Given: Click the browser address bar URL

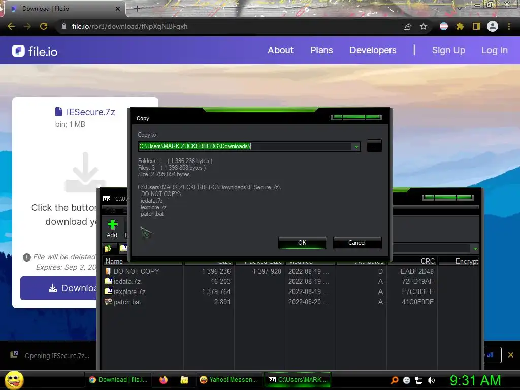Looking at the screenshot, I should 129,26.
